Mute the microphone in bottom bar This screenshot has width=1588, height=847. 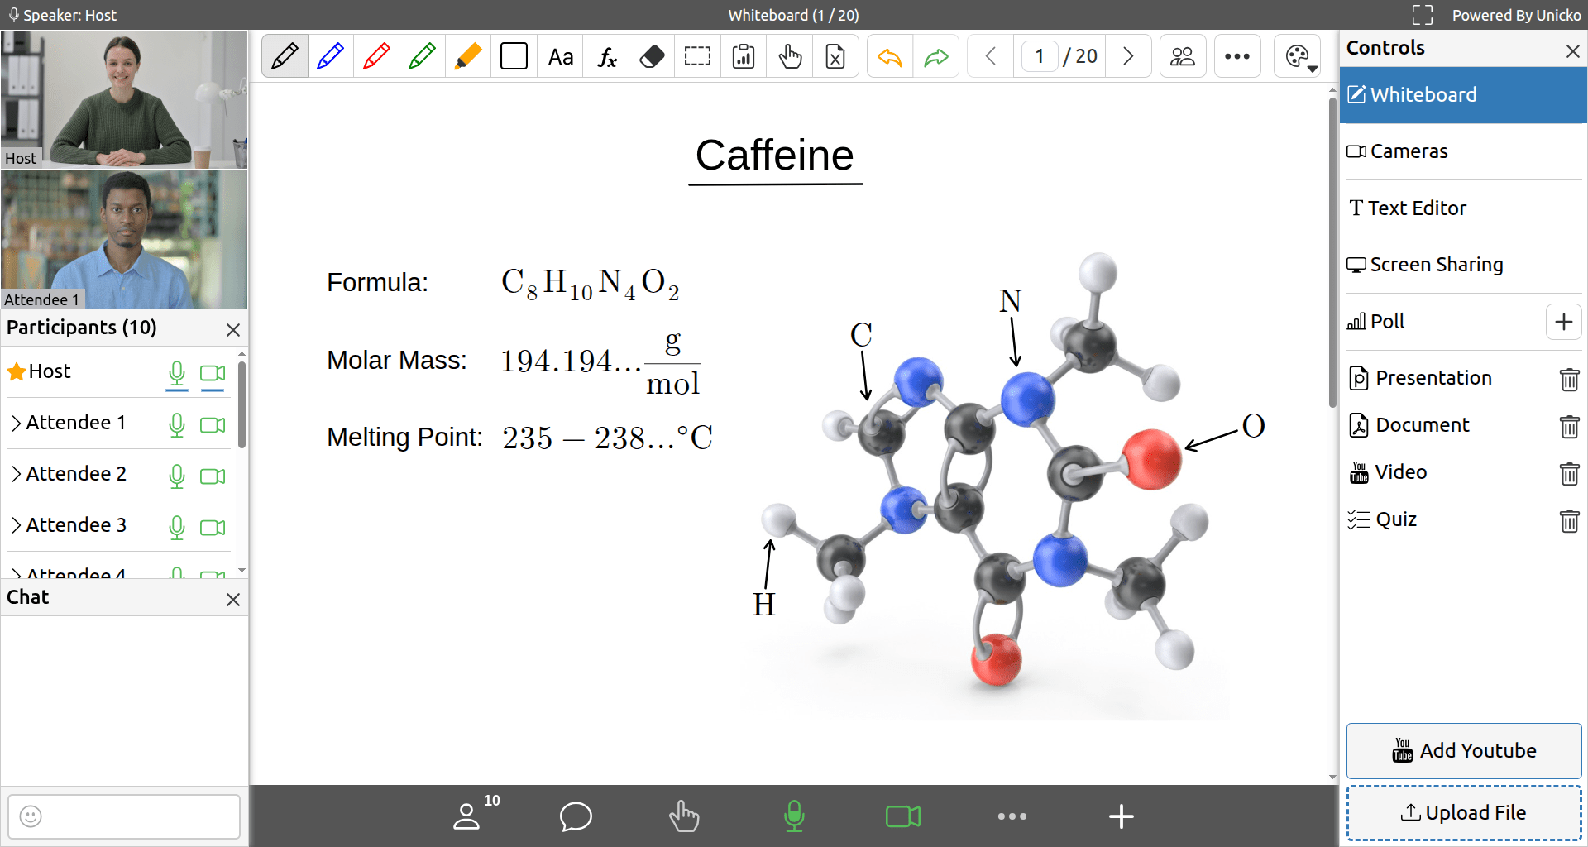tap(794, 816)
